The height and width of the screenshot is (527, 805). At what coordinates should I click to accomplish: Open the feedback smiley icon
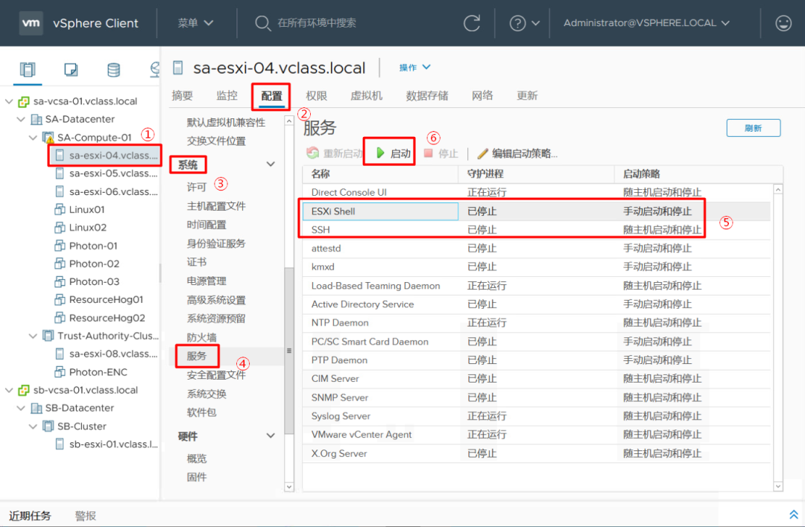[x=783, y=23]
